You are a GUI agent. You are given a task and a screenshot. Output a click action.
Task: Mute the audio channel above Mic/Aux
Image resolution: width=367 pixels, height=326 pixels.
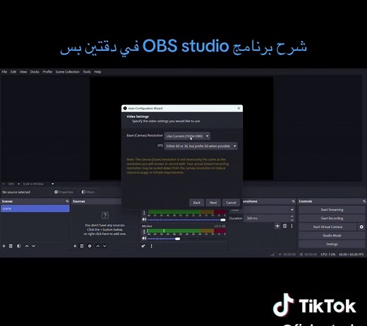coord(144,219)
